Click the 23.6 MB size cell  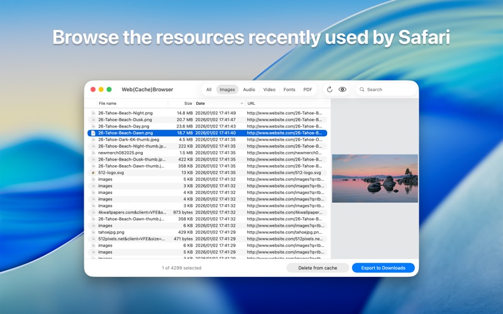[185, 126]
